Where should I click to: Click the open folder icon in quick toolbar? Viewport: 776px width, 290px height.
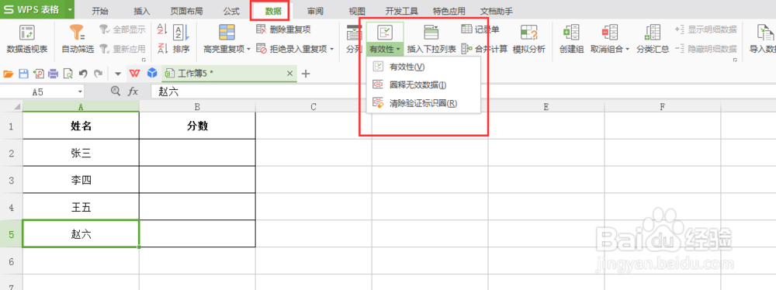pos(8,74)
